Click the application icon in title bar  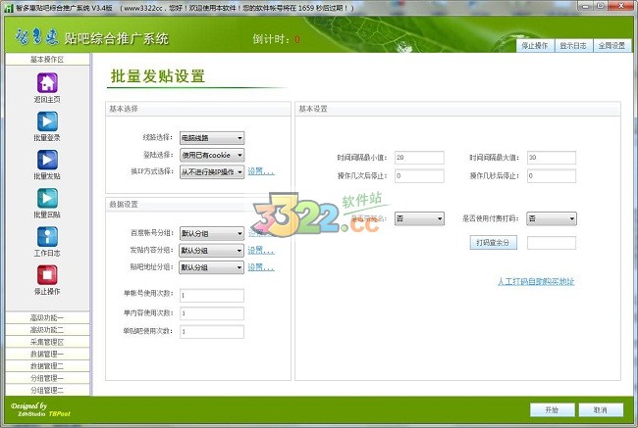(9, 8)
